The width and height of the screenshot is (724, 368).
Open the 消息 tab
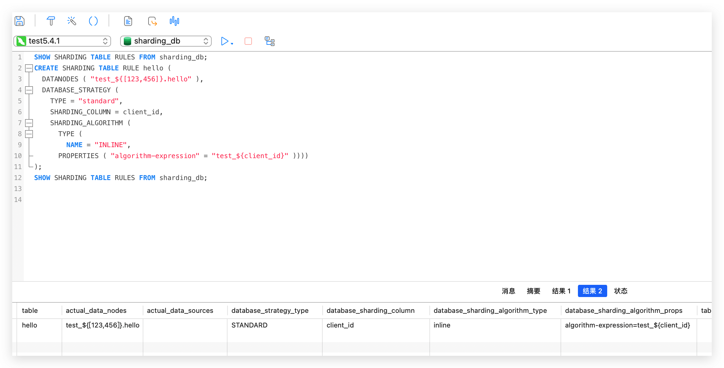pyautogui.click(x=508, y=291)
